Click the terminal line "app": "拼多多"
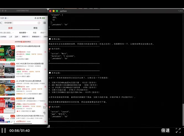This screenshot has height=136, width=184. point(59,114)
